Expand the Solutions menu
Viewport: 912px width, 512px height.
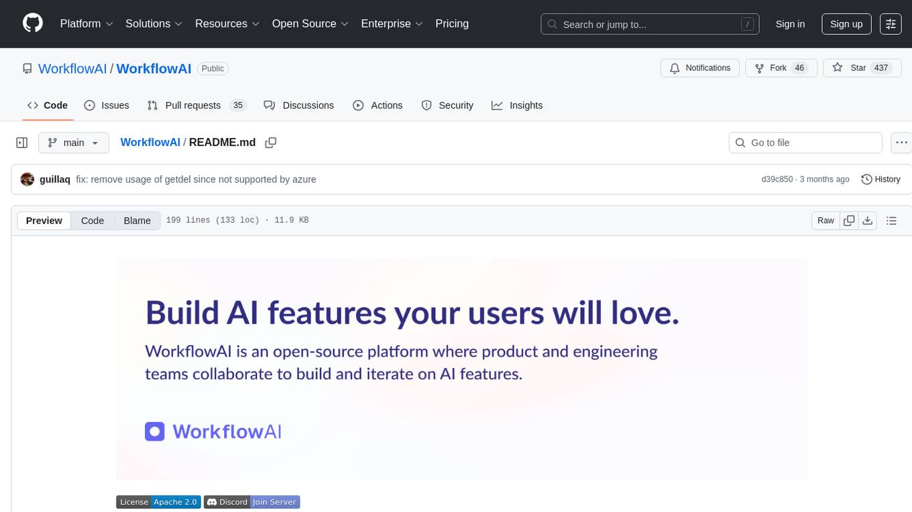tap(154, 23)
